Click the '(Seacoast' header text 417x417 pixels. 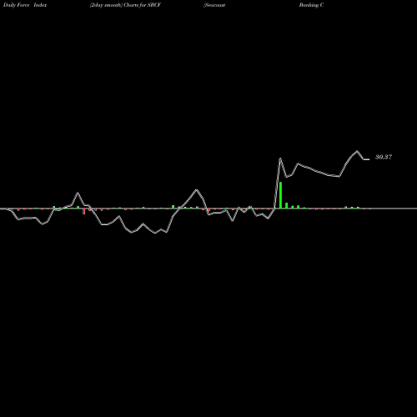coord(214,5)
